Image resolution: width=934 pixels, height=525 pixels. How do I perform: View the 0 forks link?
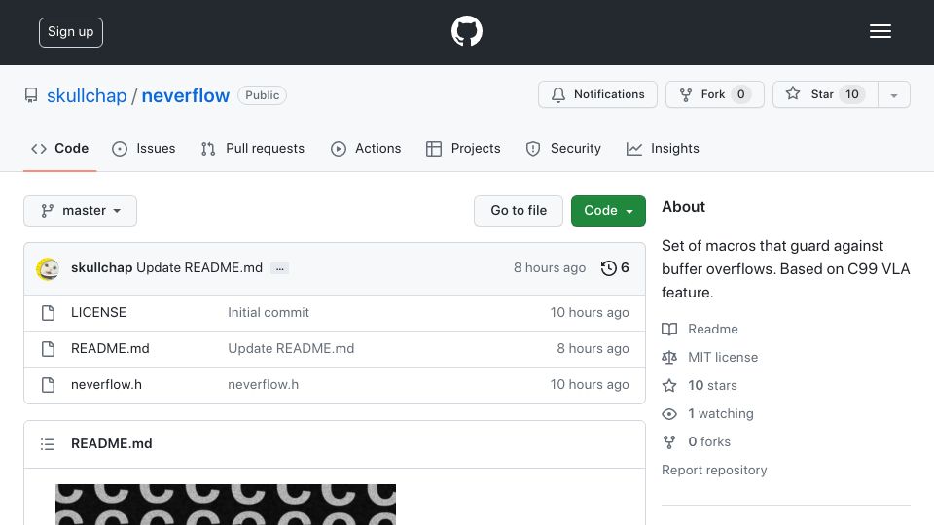(697, 441)
